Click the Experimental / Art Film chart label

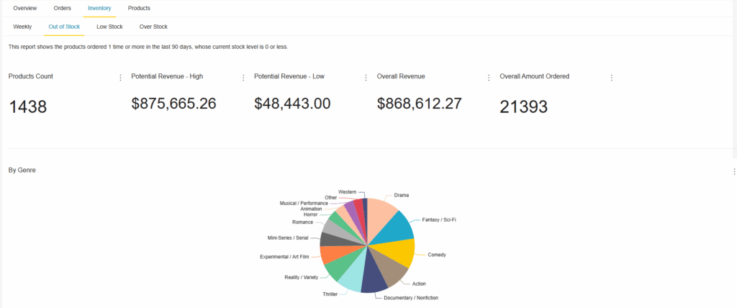284,256
